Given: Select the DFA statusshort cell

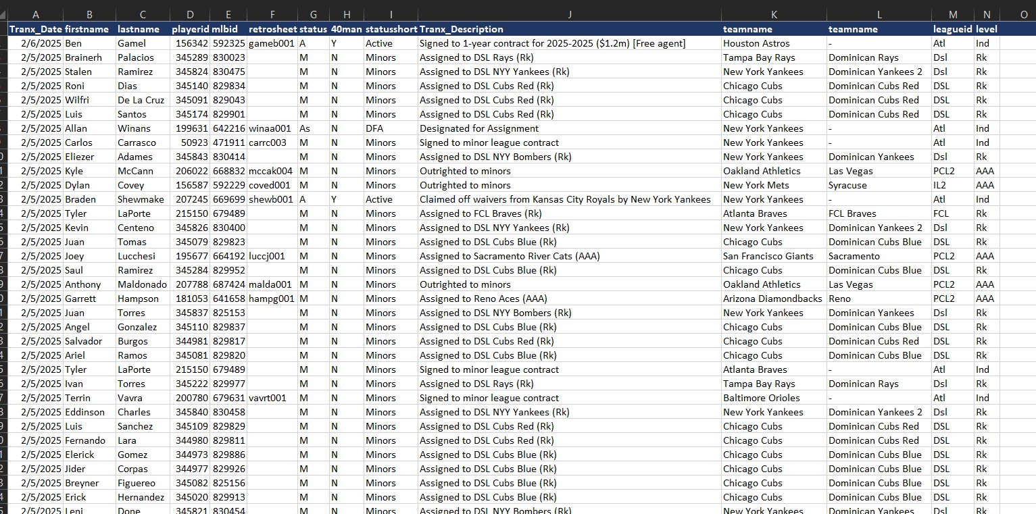Looking at the screenshot, I should coord(374,128).
